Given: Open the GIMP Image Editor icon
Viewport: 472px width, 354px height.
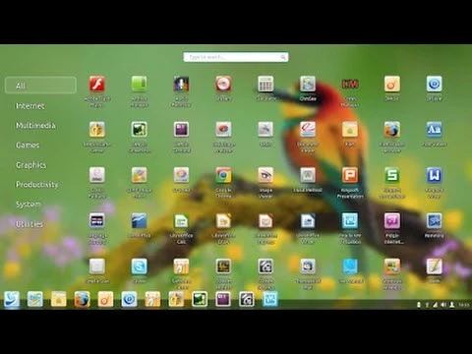Looking at the screenshot, I should 139,175.
